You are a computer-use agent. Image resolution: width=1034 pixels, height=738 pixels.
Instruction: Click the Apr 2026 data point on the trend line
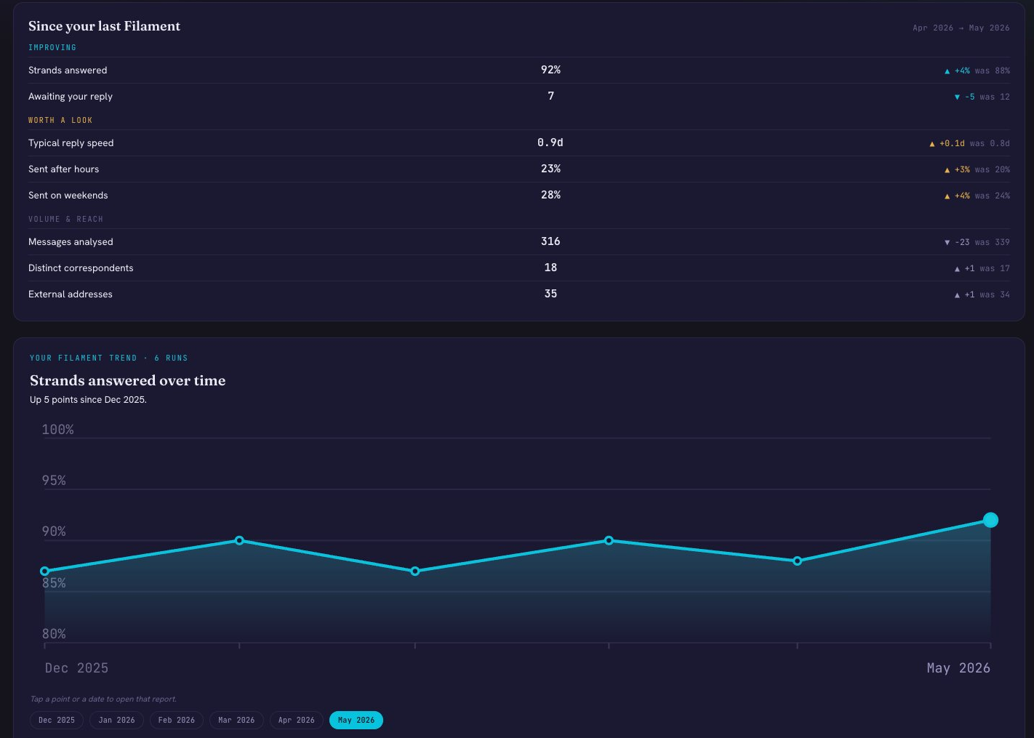[797, 561]
